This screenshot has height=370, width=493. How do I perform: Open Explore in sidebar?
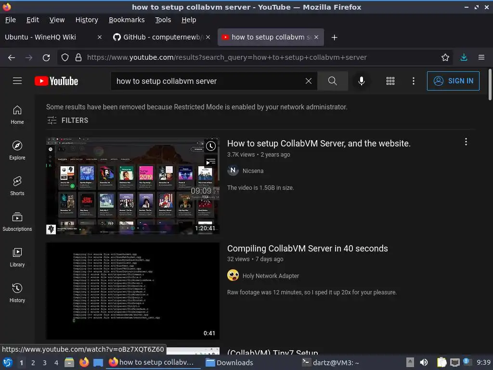pos(17,150)
